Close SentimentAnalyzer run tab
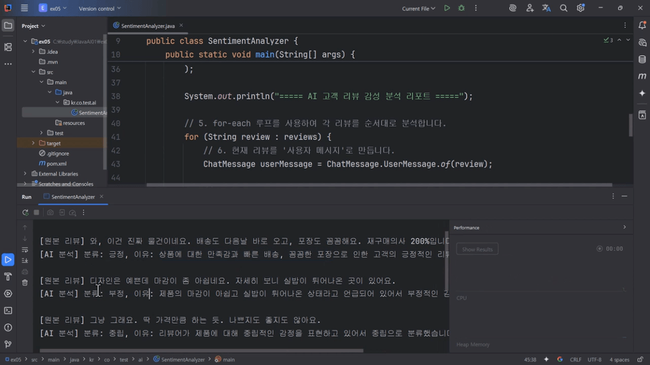The width and height of the screenshot is (650, 365). click(x=102, y=196)
